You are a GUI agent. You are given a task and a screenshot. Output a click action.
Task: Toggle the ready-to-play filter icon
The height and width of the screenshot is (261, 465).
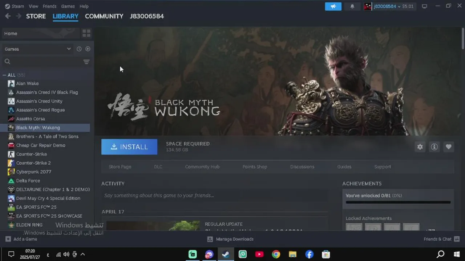coord(88,49)
